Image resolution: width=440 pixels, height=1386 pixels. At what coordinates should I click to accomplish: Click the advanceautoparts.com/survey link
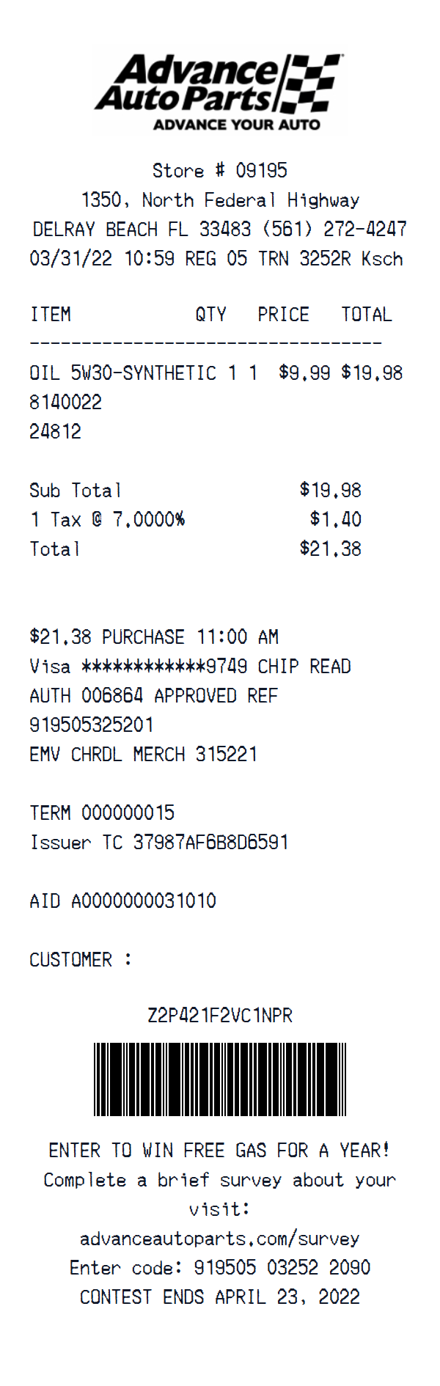[220, 1239]
